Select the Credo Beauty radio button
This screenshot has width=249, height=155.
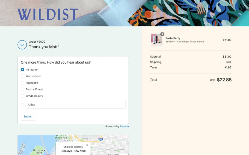coord(23,96)
